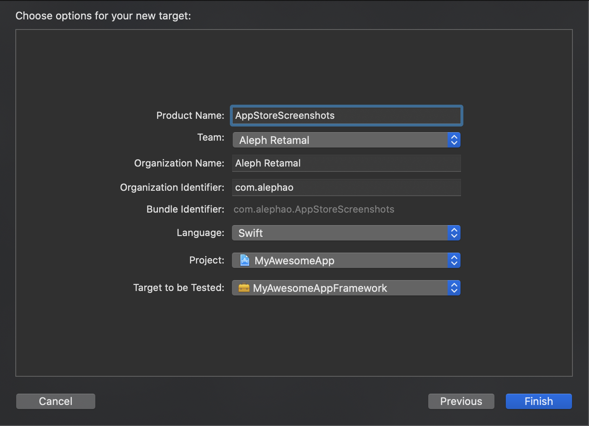
Task: Edit the Organization Identifier field com.alephao
Action: click(346, 188)
